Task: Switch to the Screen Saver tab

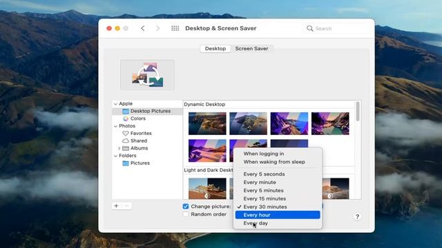Action: pos(251,49)
